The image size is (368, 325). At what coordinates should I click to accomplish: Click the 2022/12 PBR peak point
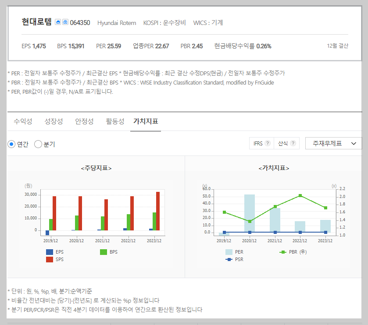click(x=300, y=195)
